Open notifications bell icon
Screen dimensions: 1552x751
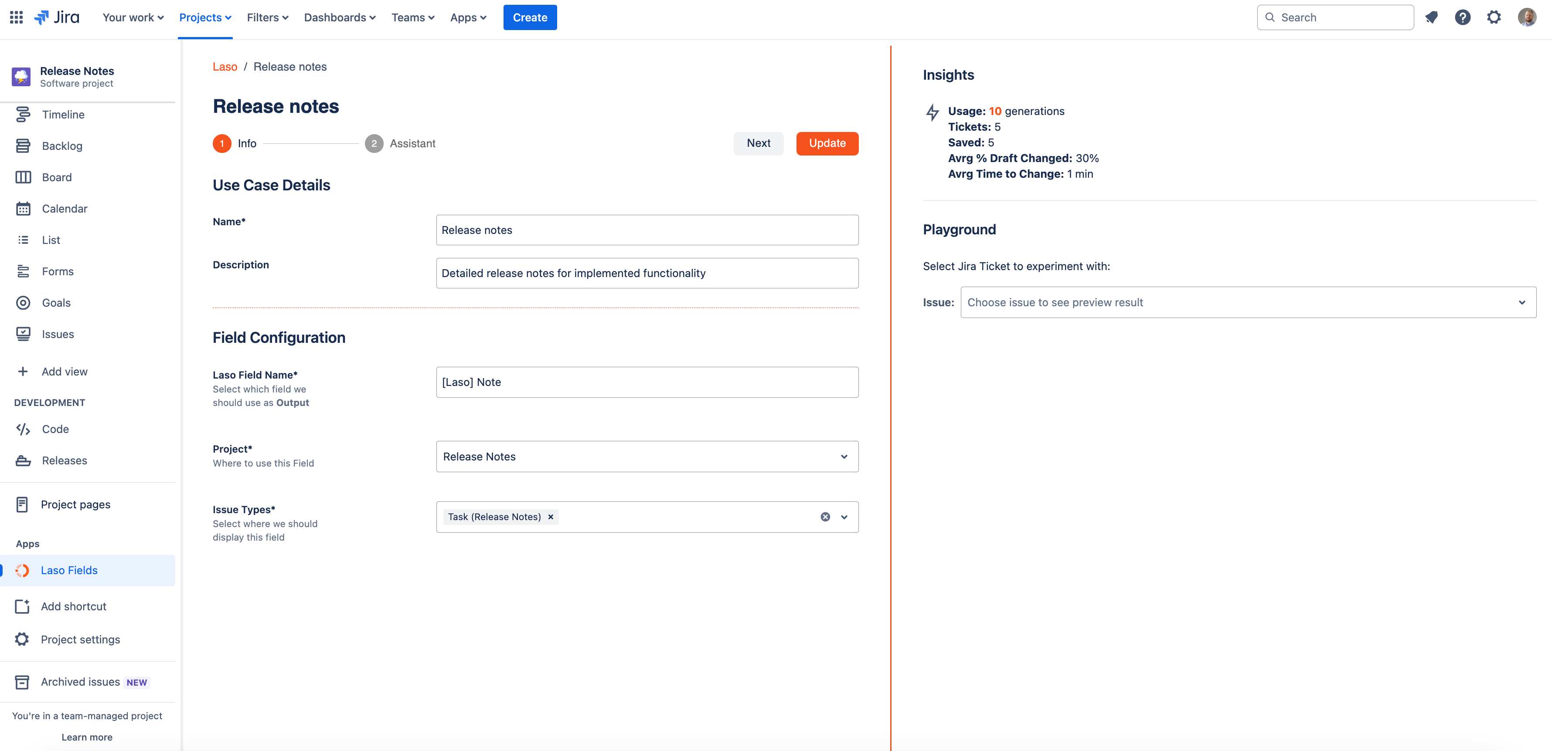click(1432, 17)
